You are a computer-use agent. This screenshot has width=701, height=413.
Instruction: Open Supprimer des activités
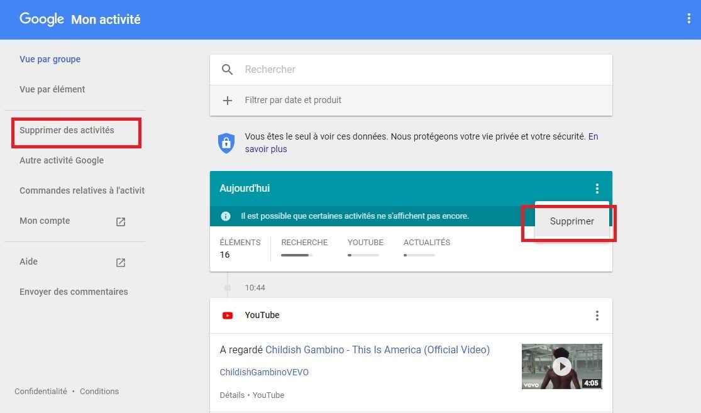click(67, 130)
